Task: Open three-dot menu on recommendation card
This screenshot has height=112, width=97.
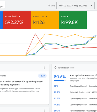Action: click(44, 68)
